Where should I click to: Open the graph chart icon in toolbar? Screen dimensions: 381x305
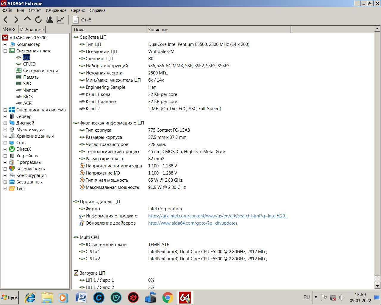pyautogui.click(x=60, y=20)
